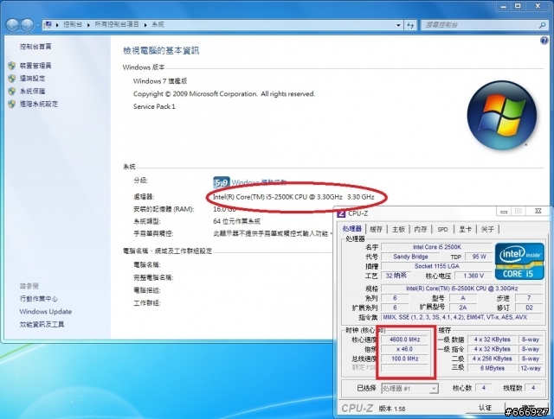Click the 1.360 V core voltage value

point(473,276)
